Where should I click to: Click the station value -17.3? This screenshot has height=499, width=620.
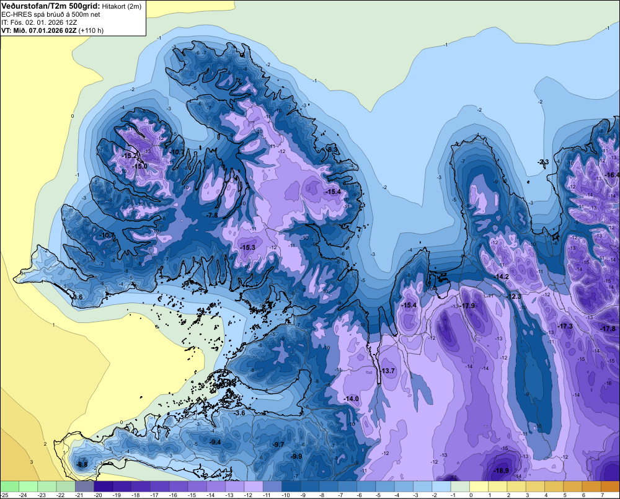(x=565, y=326)
